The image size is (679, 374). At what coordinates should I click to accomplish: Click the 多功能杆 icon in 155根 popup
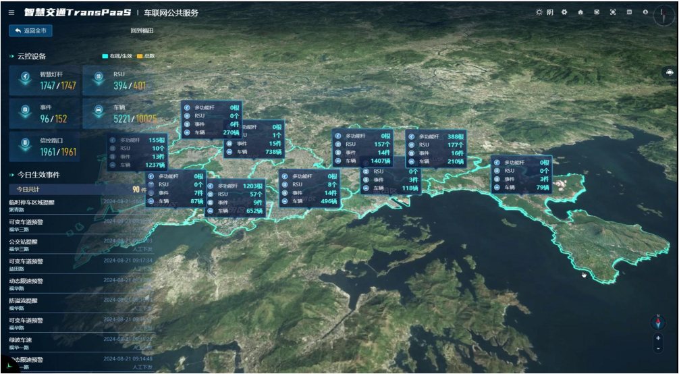[114, 140]
